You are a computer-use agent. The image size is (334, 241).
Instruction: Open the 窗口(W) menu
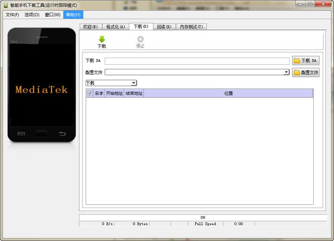53,15
